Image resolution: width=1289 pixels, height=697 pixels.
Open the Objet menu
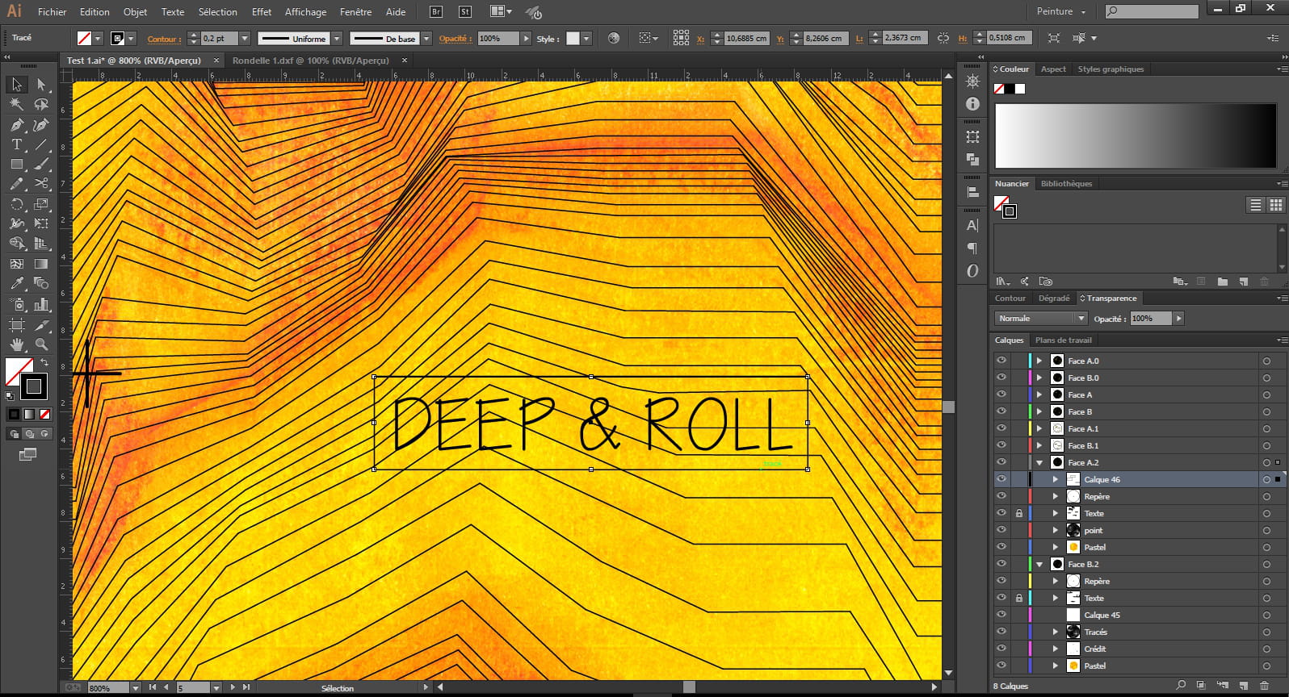click(135, 12)
